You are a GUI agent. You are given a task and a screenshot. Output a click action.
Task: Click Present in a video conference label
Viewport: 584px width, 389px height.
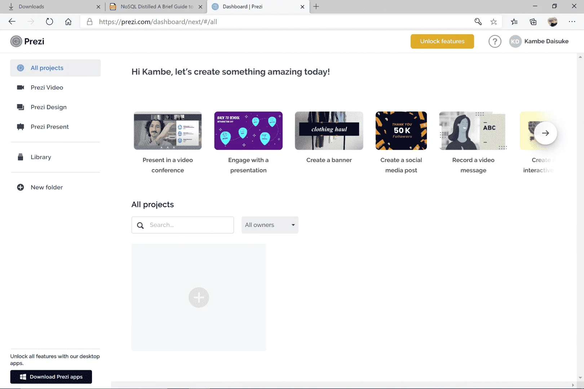168,165
